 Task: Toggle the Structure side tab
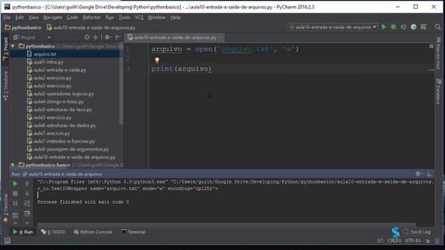5,85
